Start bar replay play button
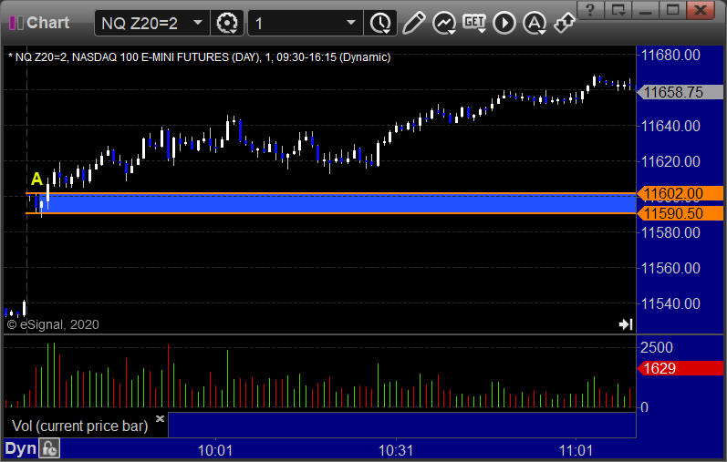Screen dimensions: 727x462 504,23
